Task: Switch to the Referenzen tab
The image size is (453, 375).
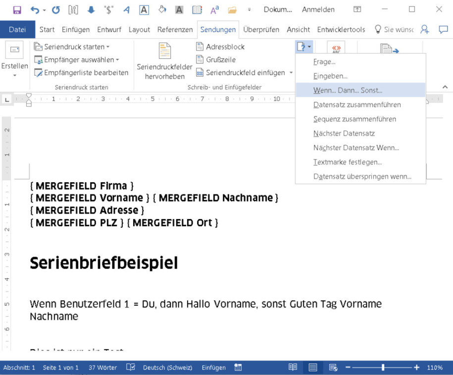Action: point(175,30)
